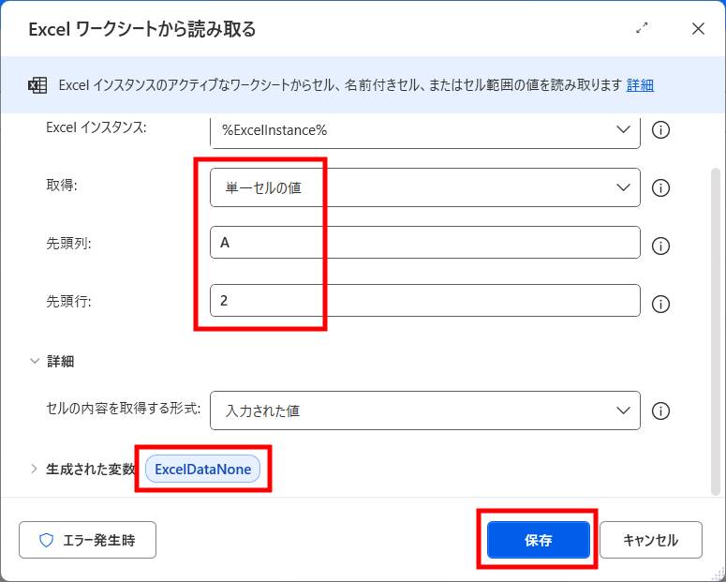This screenshot has width=726, height=582.
Task: Show info for Excel インスタンス field
Action: [x=660, y=130]
